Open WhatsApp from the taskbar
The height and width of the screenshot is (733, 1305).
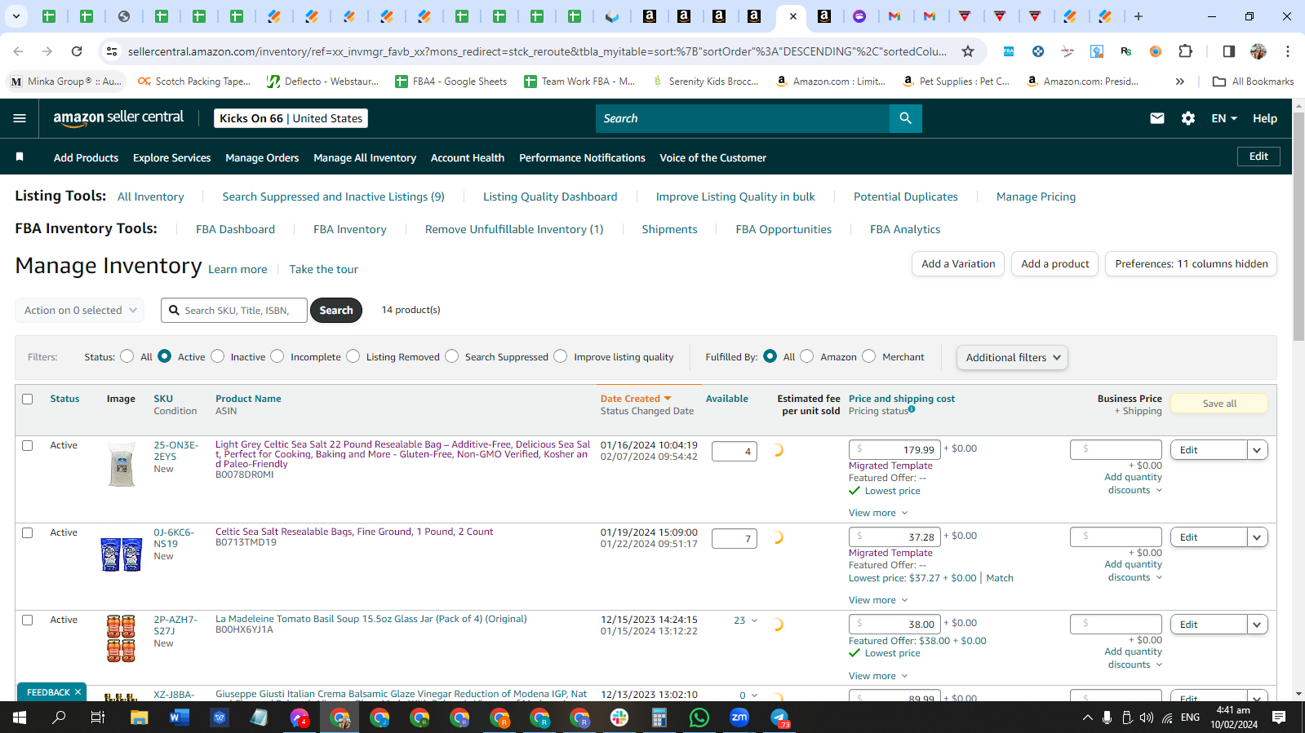point(699,718)
